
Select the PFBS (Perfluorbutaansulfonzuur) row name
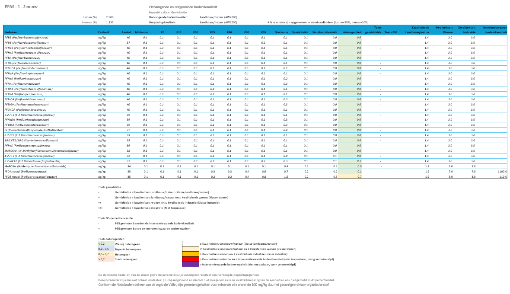click(x=26, y=38)
